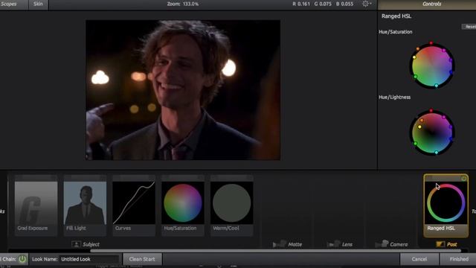The image size is (476, 268).
Task: Click the Lens section label
Action: tap(347, 244)
